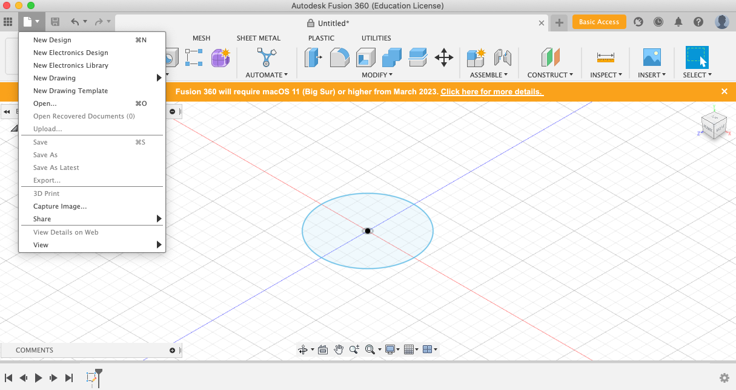Switch to the Plastic tab
The width and height of the screenshot is (736, 390).
pos(321,37)
